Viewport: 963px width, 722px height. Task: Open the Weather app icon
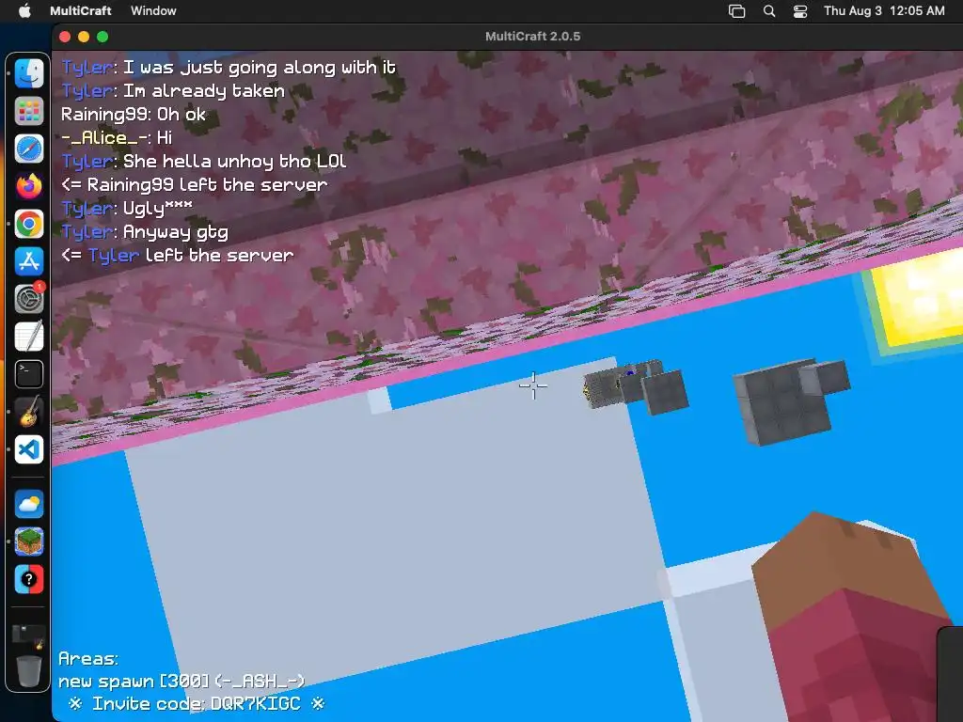(x=29, y=505)
